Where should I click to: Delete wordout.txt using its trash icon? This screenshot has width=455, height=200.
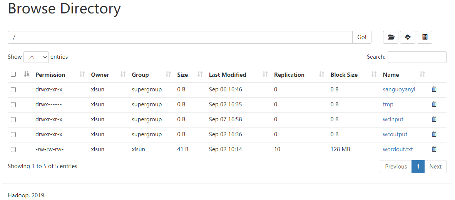[x=434, y=149]
